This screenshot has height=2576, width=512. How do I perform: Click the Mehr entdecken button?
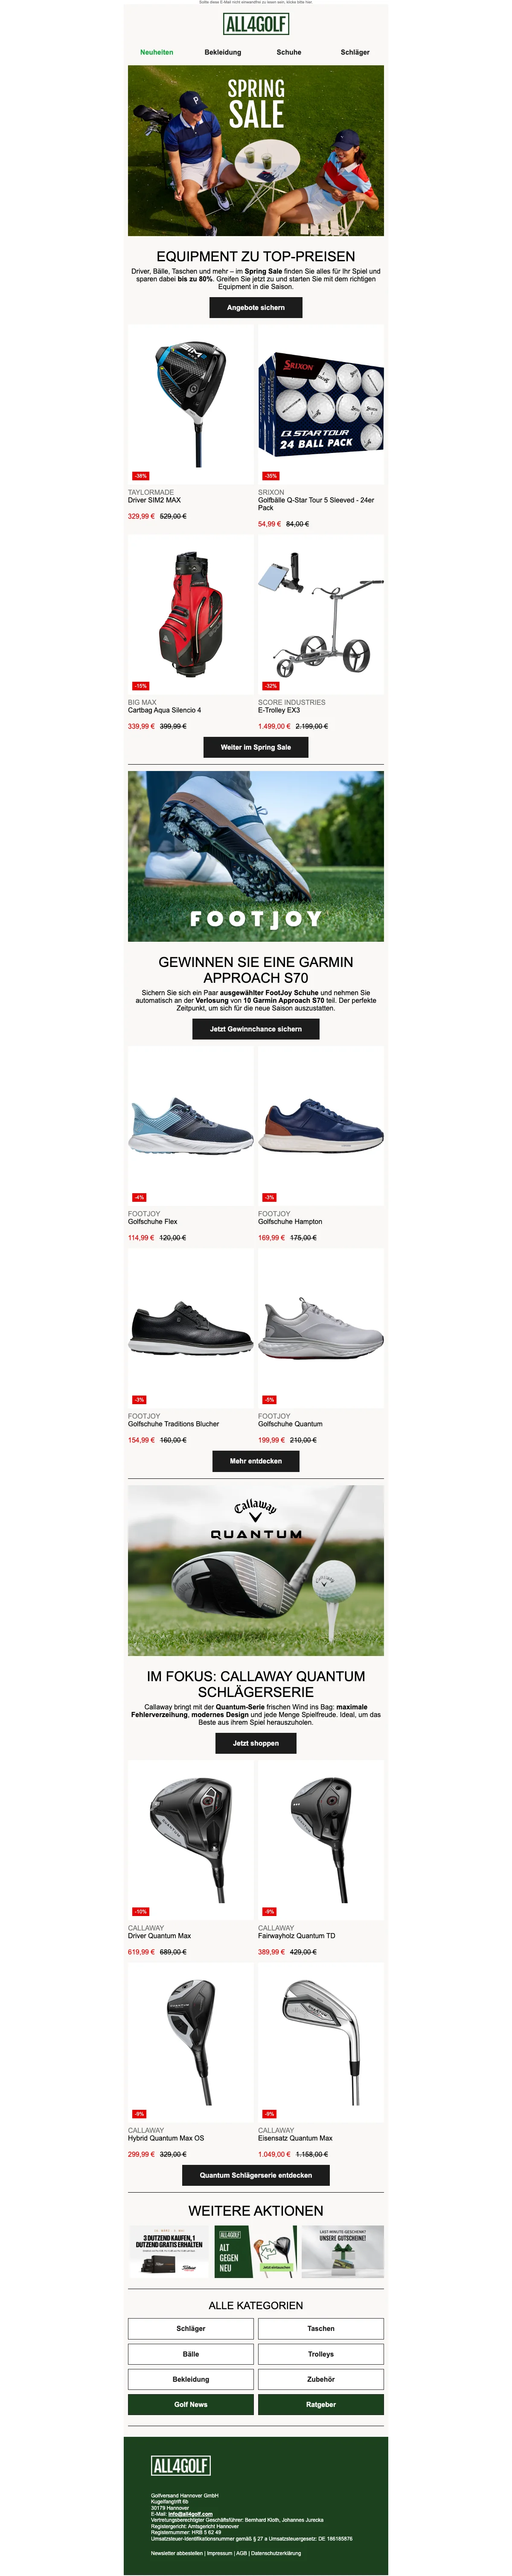(x=256, y=1461)
